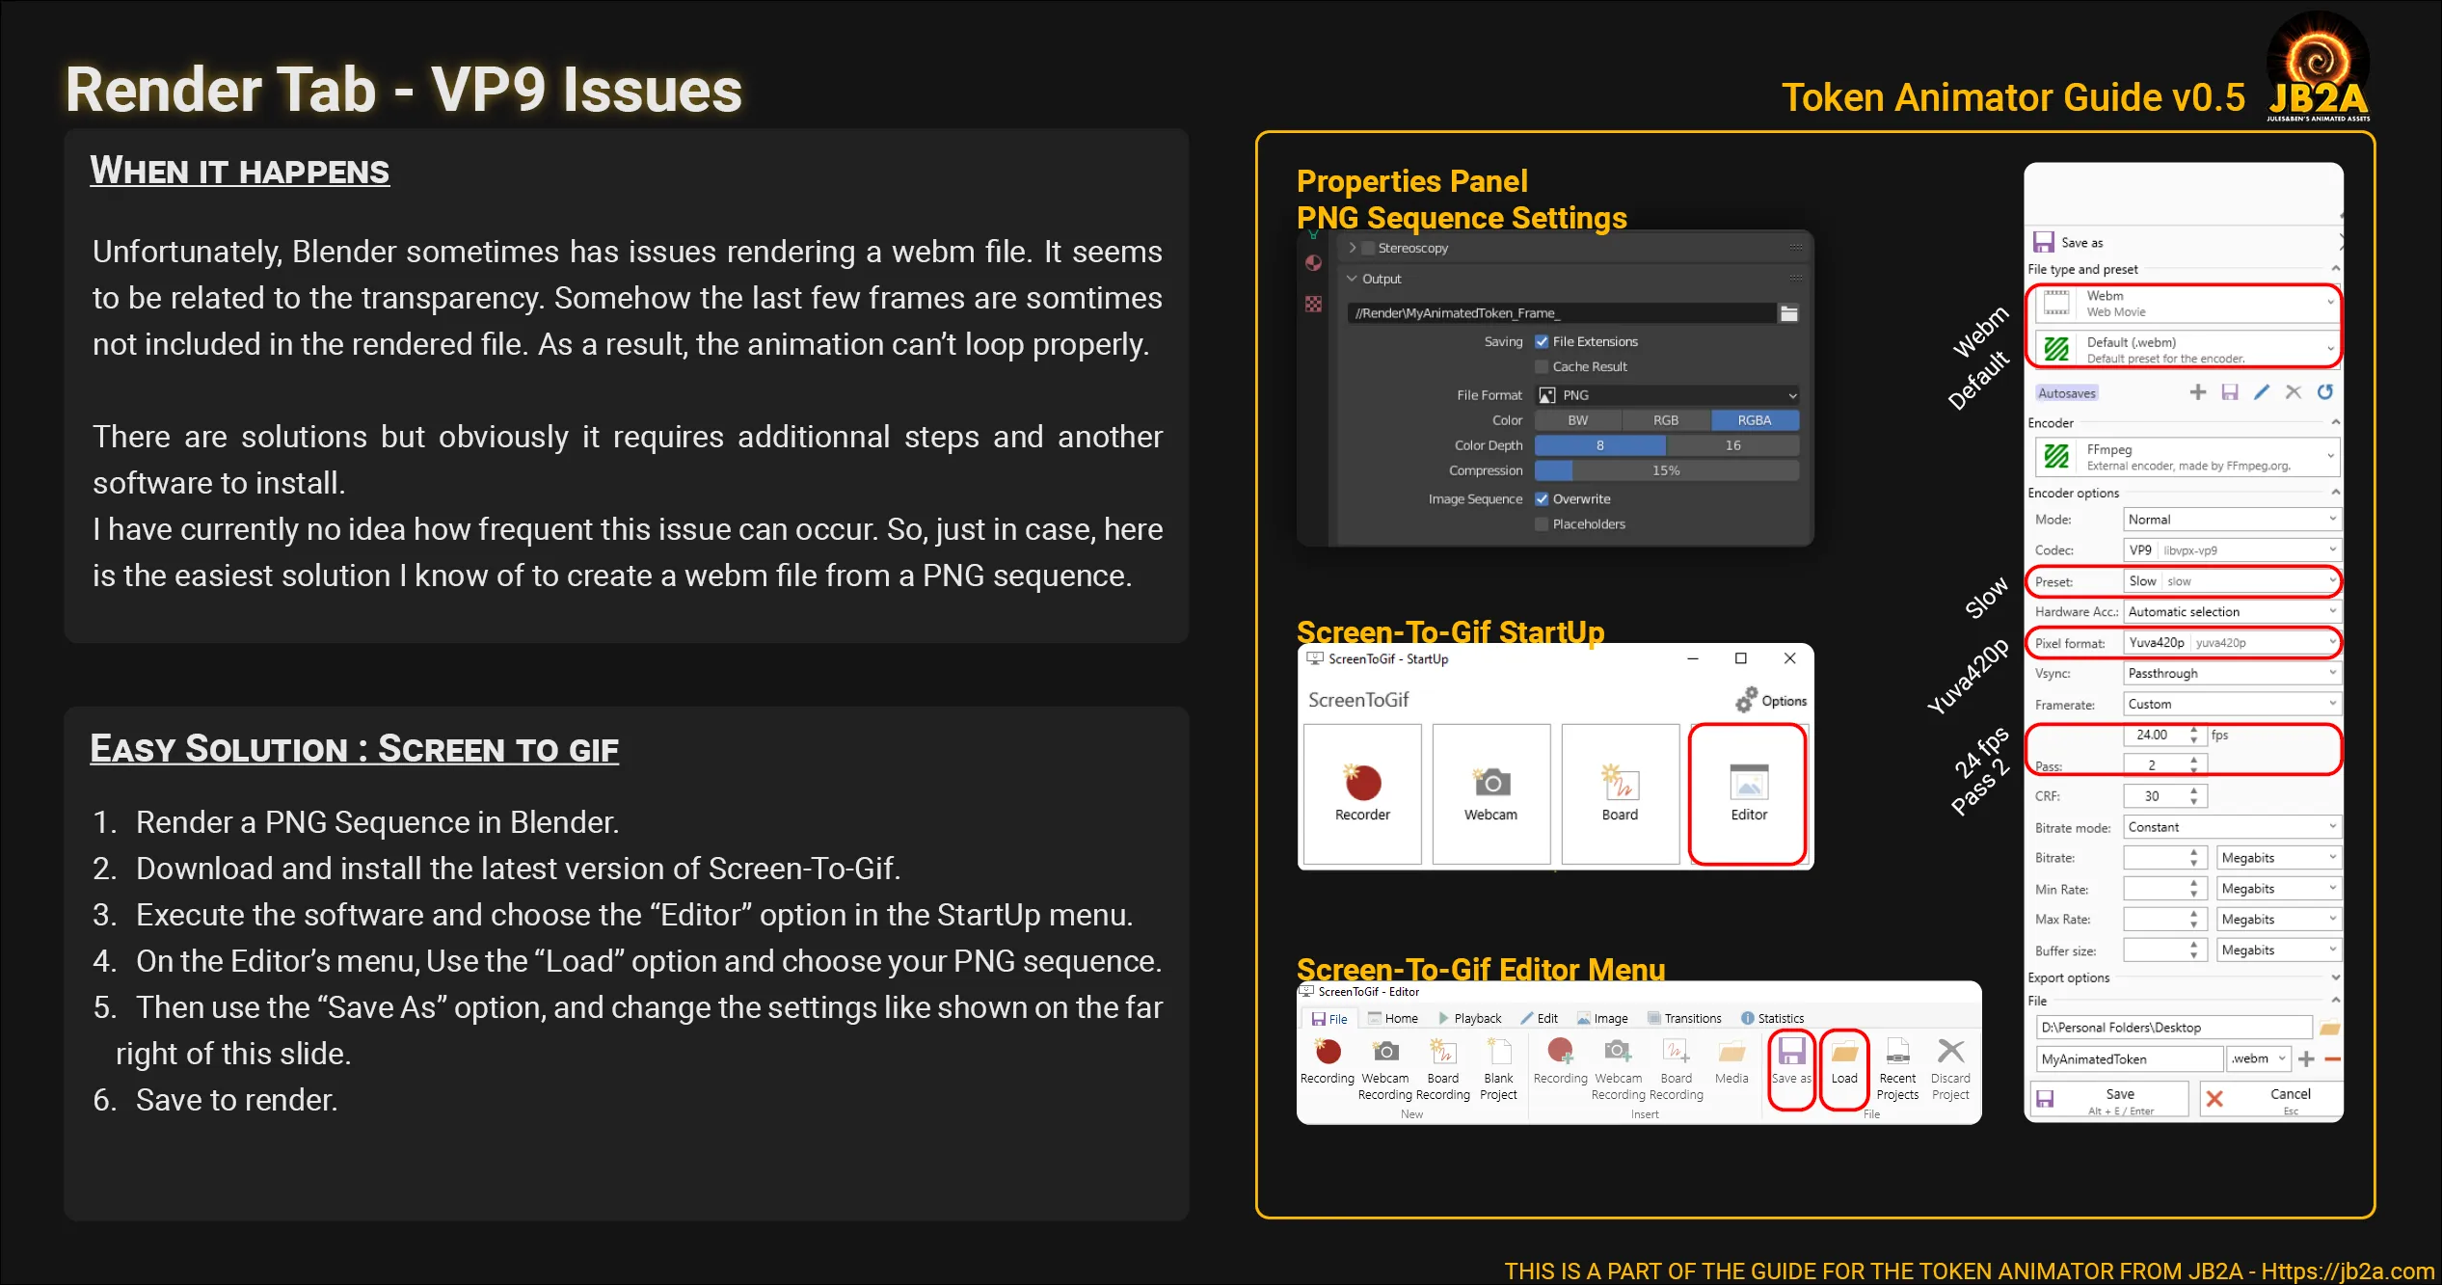2442x1285 pixels.
Task: Click the Recorder tile in ScreenToGif StartUp
Action: [x=1362, y=793]
